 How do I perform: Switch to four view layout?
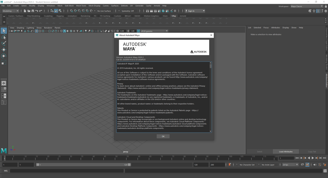click(4, 90)
